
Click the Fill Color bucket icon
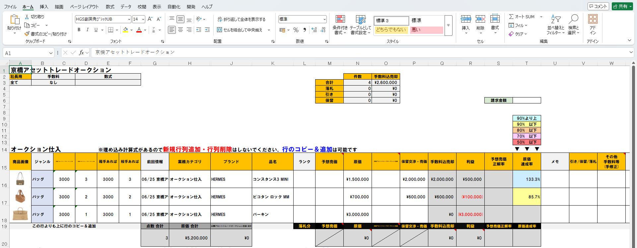125,30
